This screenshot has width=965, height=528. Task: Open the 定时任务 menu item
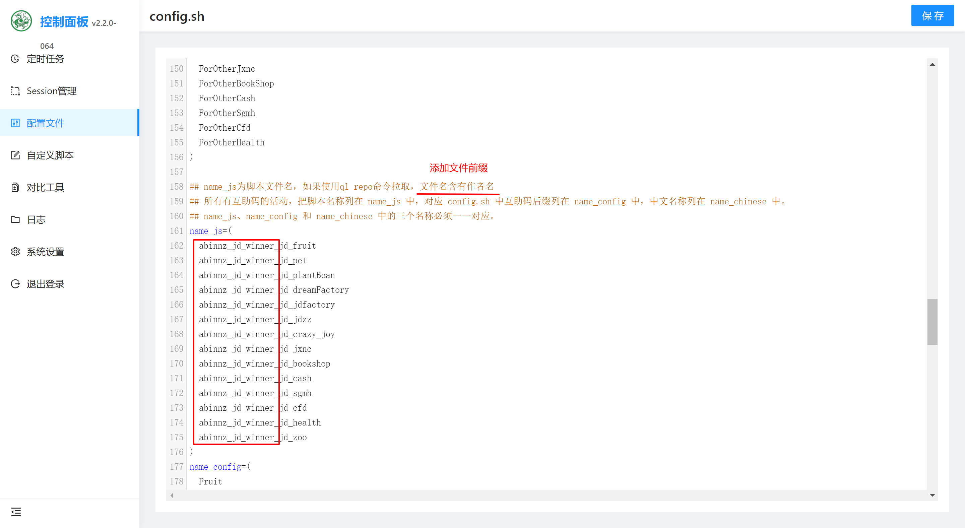click(45, 59)
